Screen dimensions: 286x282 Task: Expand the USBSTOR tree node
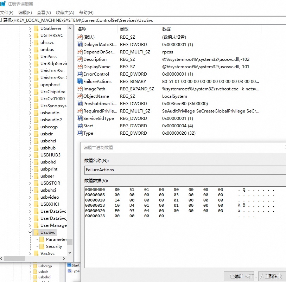(x=30, y=183)
